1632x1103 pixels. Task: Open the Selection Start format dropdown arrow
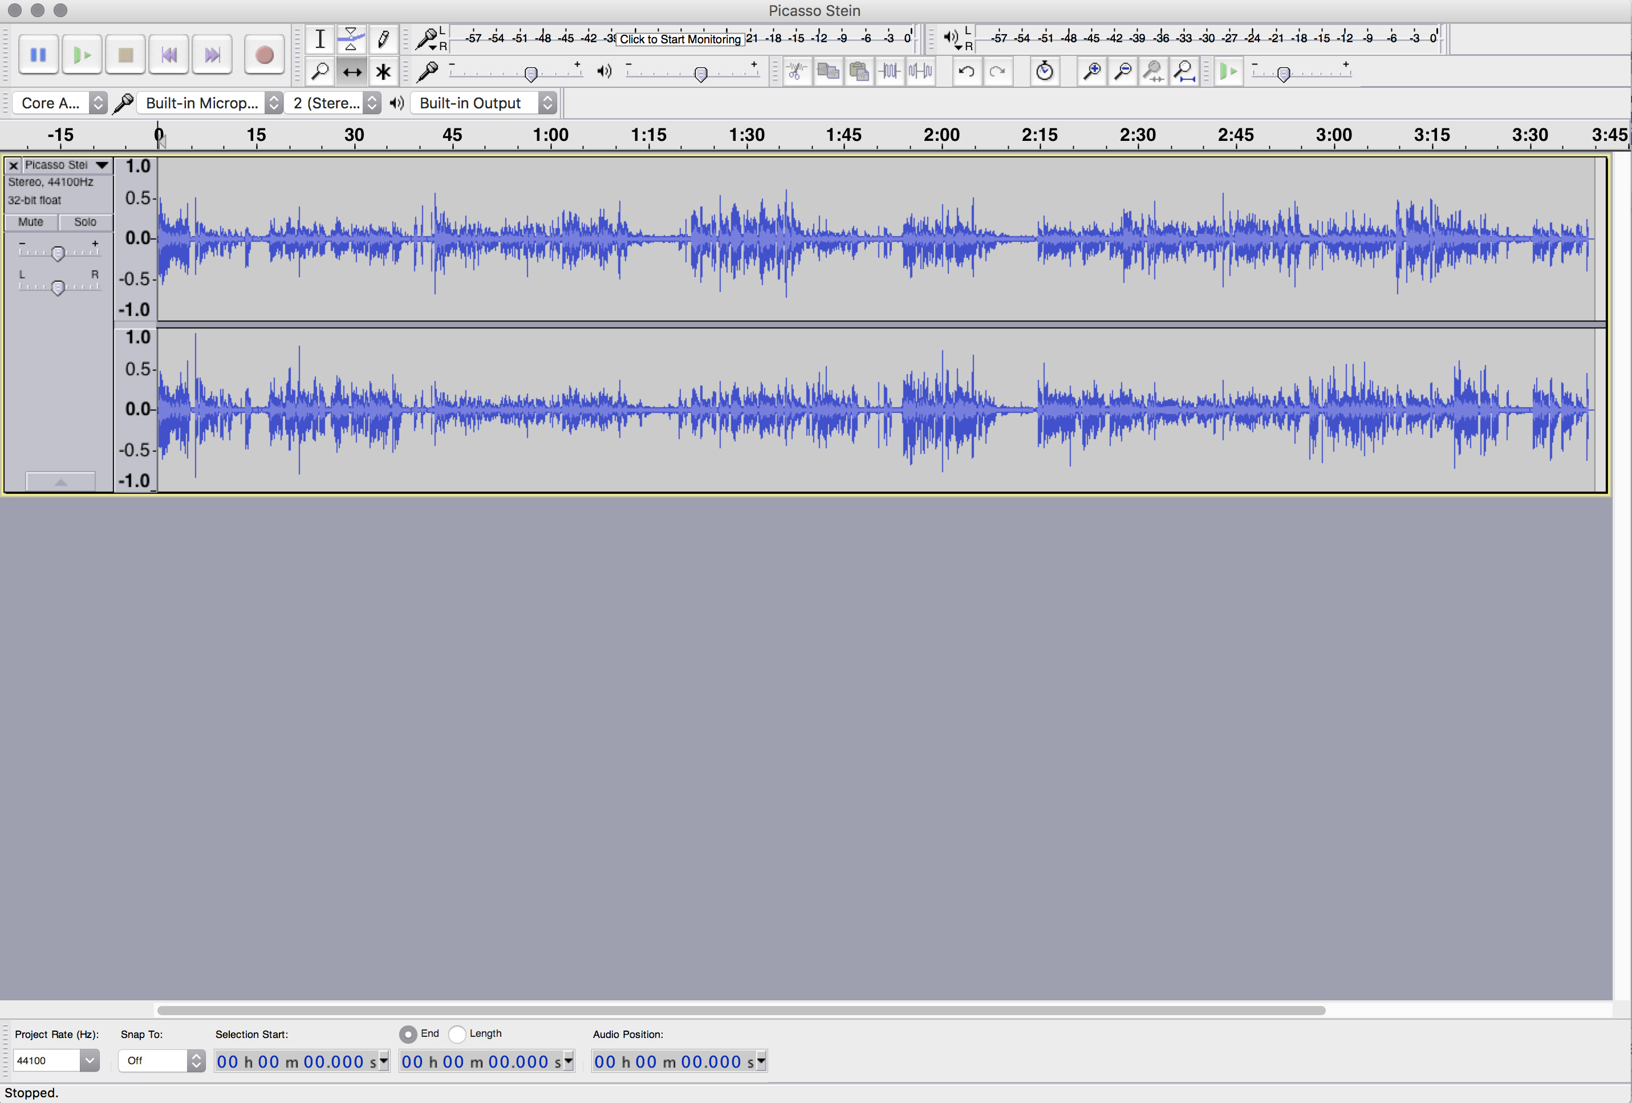(383, 1061)
